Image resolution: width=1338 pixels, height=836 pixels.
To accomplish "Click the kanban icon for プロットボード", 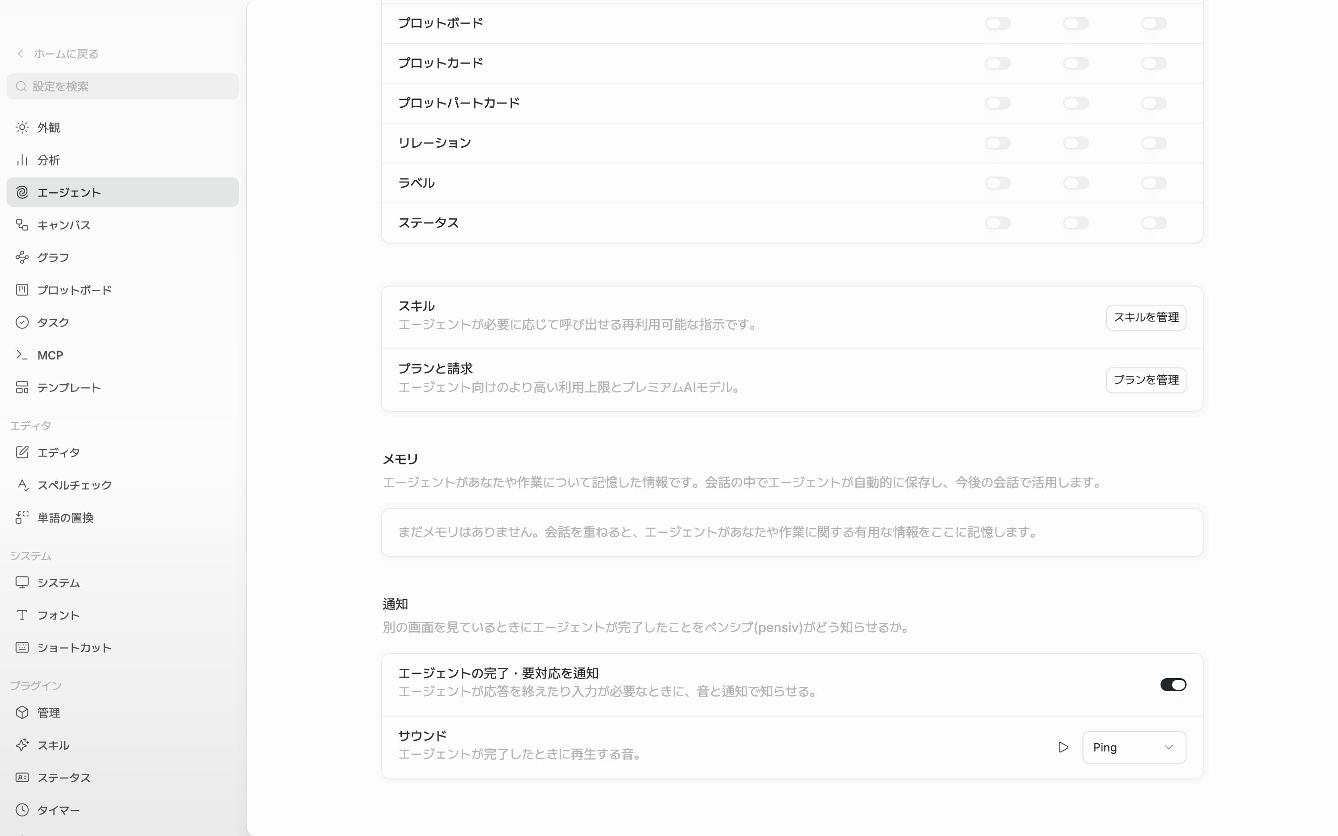I will click(22, 290).
